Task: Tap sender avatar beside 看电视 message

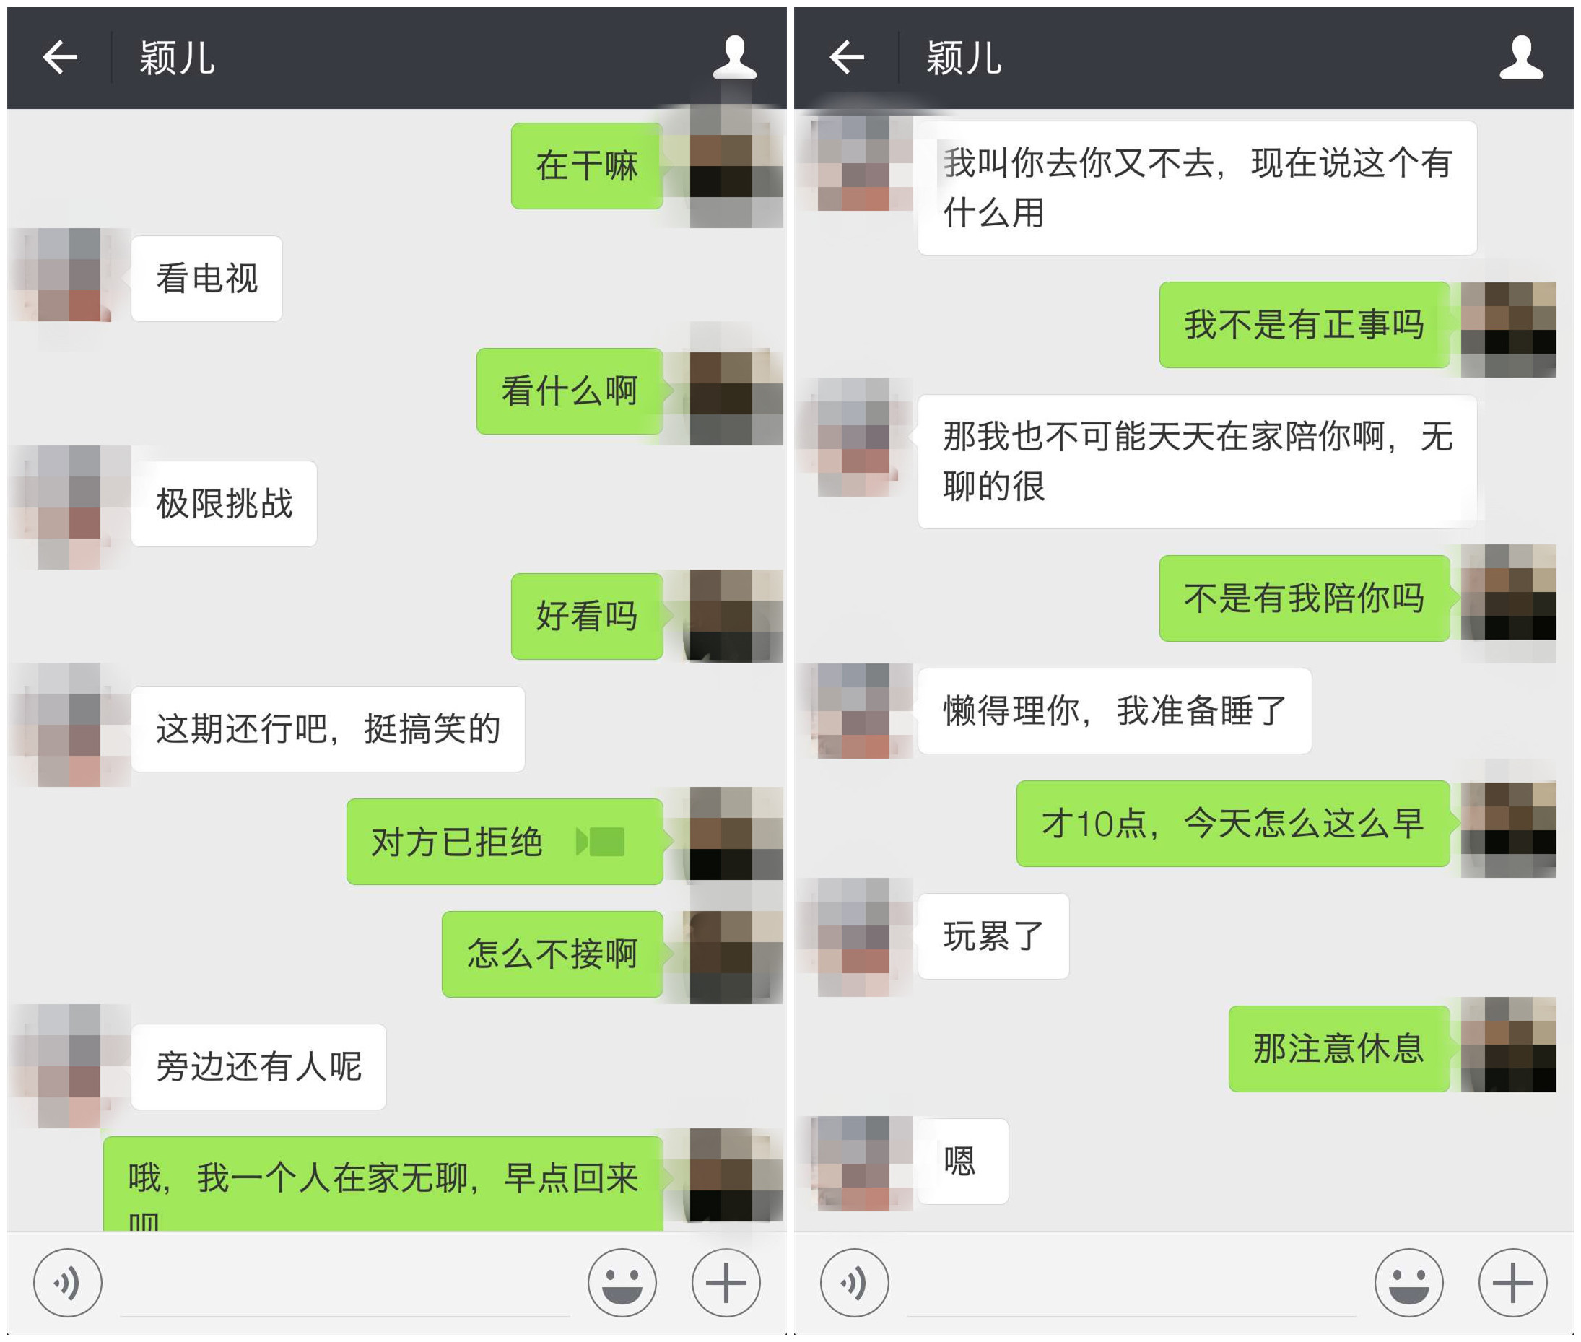Action: click(x=69, y=275)
